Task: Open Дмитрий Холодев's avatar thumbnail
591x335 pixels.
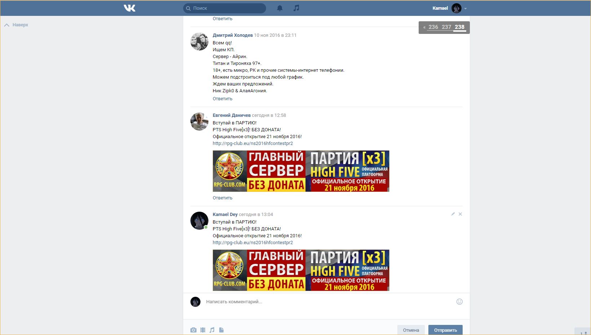Action: pos(199,41)
